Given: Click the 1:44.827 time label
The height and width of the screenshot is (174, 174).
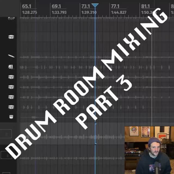Looking at the screenshot, I should pyautogui.click(x=119, y=12).
